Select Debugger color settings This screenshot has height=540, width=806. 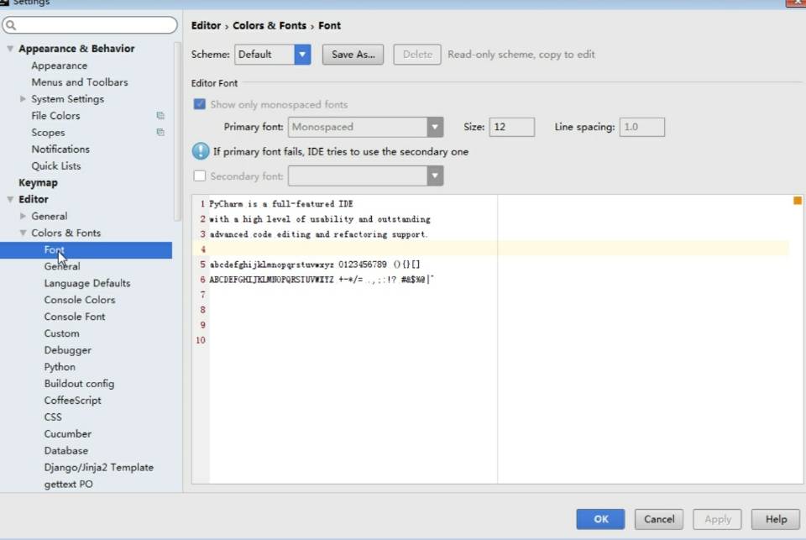tap(68, 350)
